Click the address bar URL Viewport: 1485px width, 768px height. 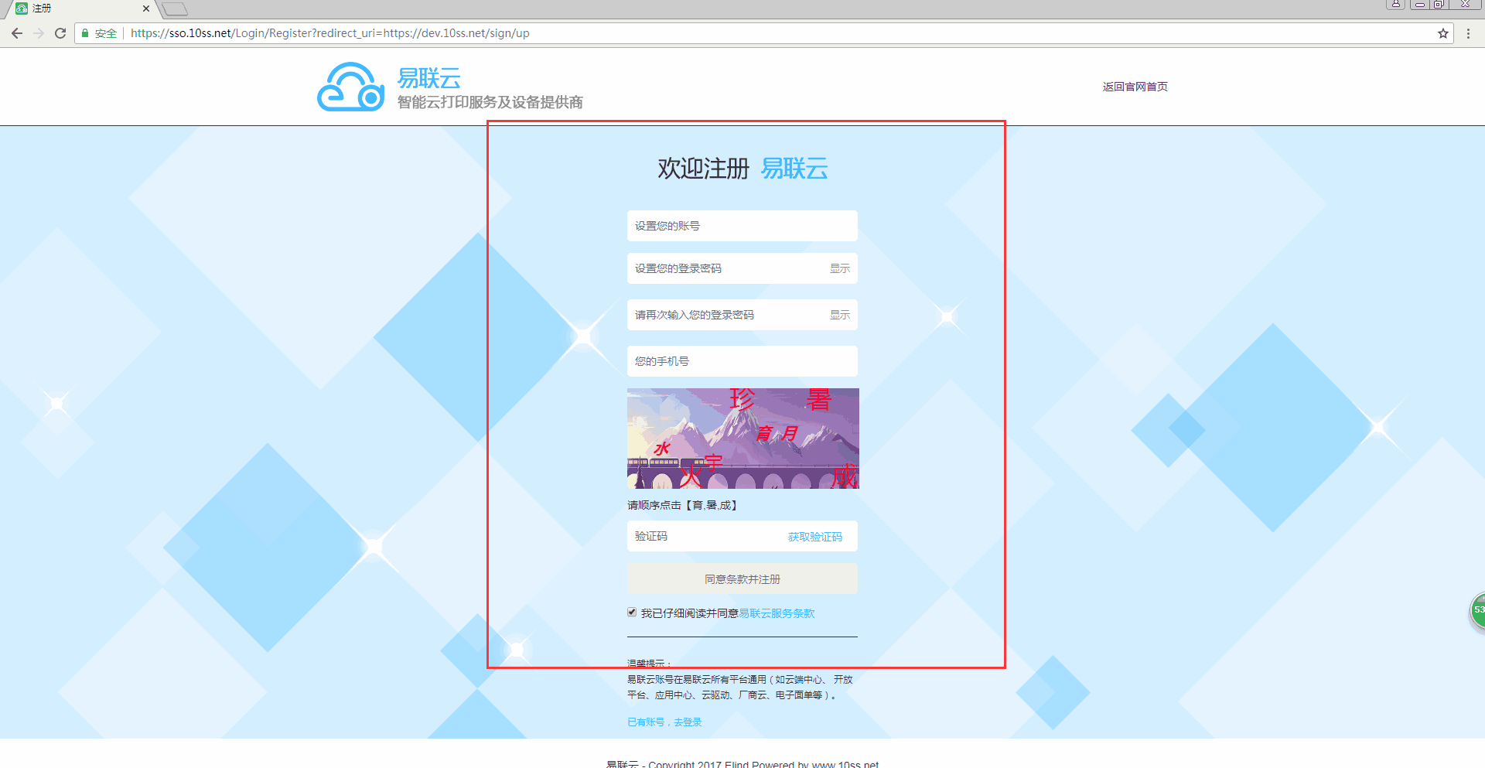click(329, 33)
